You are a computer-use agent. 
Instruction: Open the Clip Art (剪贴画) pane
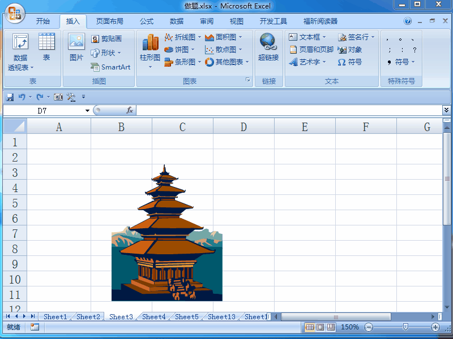point(106,38)
